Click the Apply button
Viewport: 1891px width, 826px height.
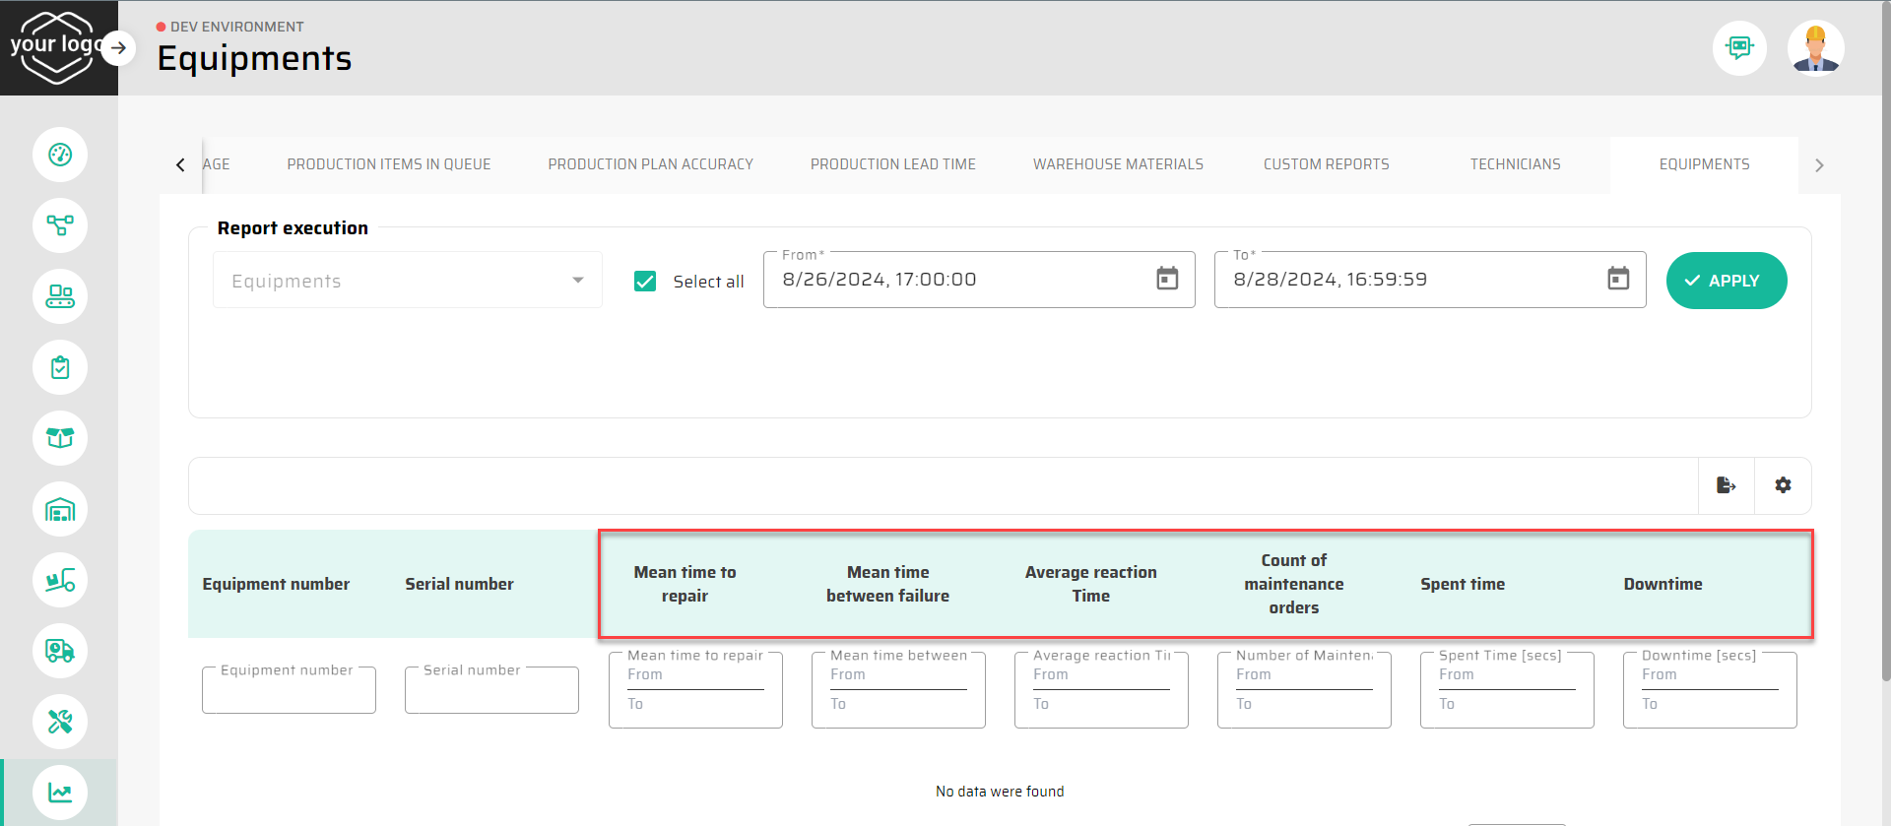(x=1726, y=281)
